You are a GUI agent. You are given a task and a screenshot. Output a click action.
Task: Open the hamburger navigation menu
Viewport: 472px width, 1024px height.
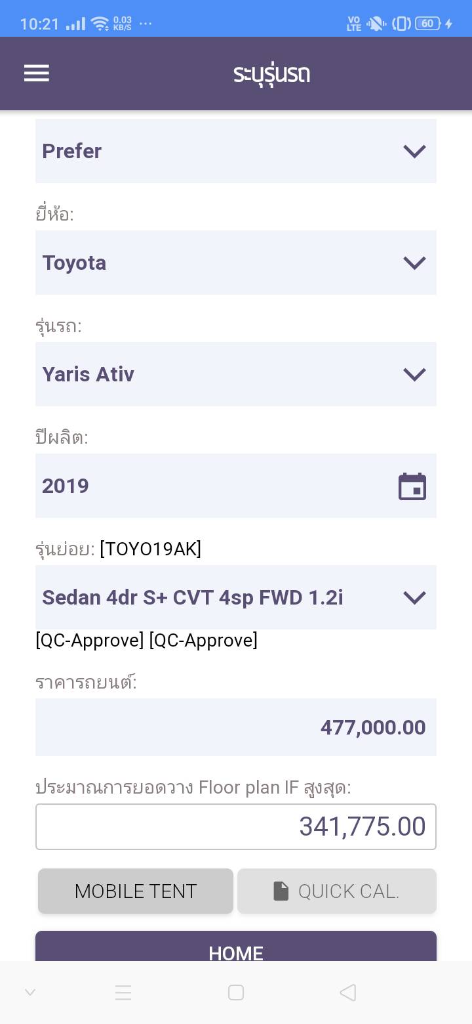click(x=37, y=74)
